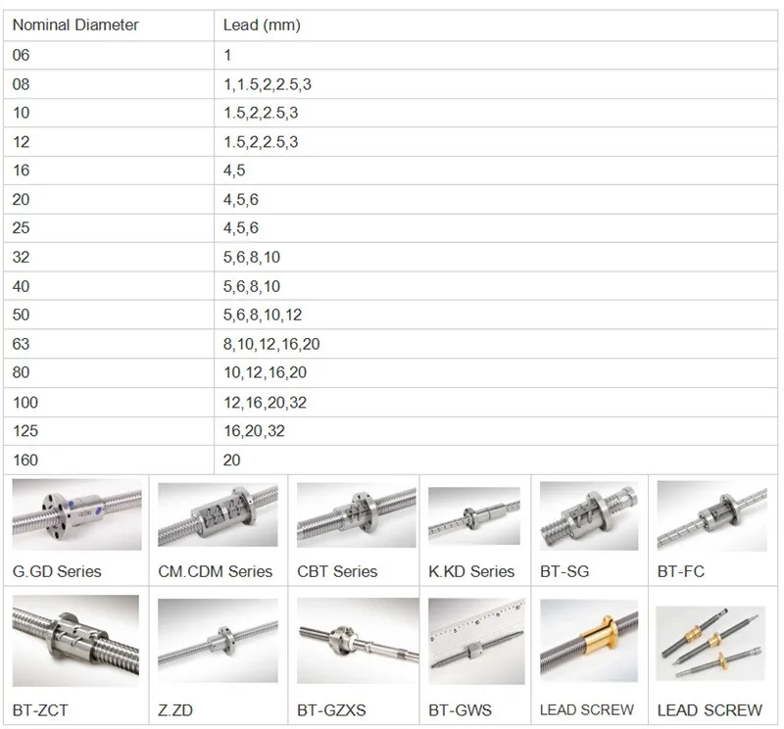The width and height of the screenshot is (784, 729).
Task: View the BT-GZXS product image
Action: 358,641
